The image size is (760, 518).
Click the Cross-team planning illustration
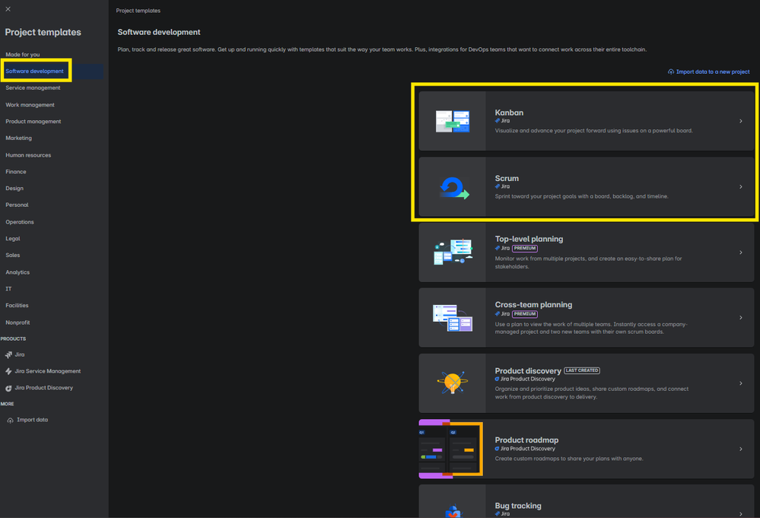point(453,318)
